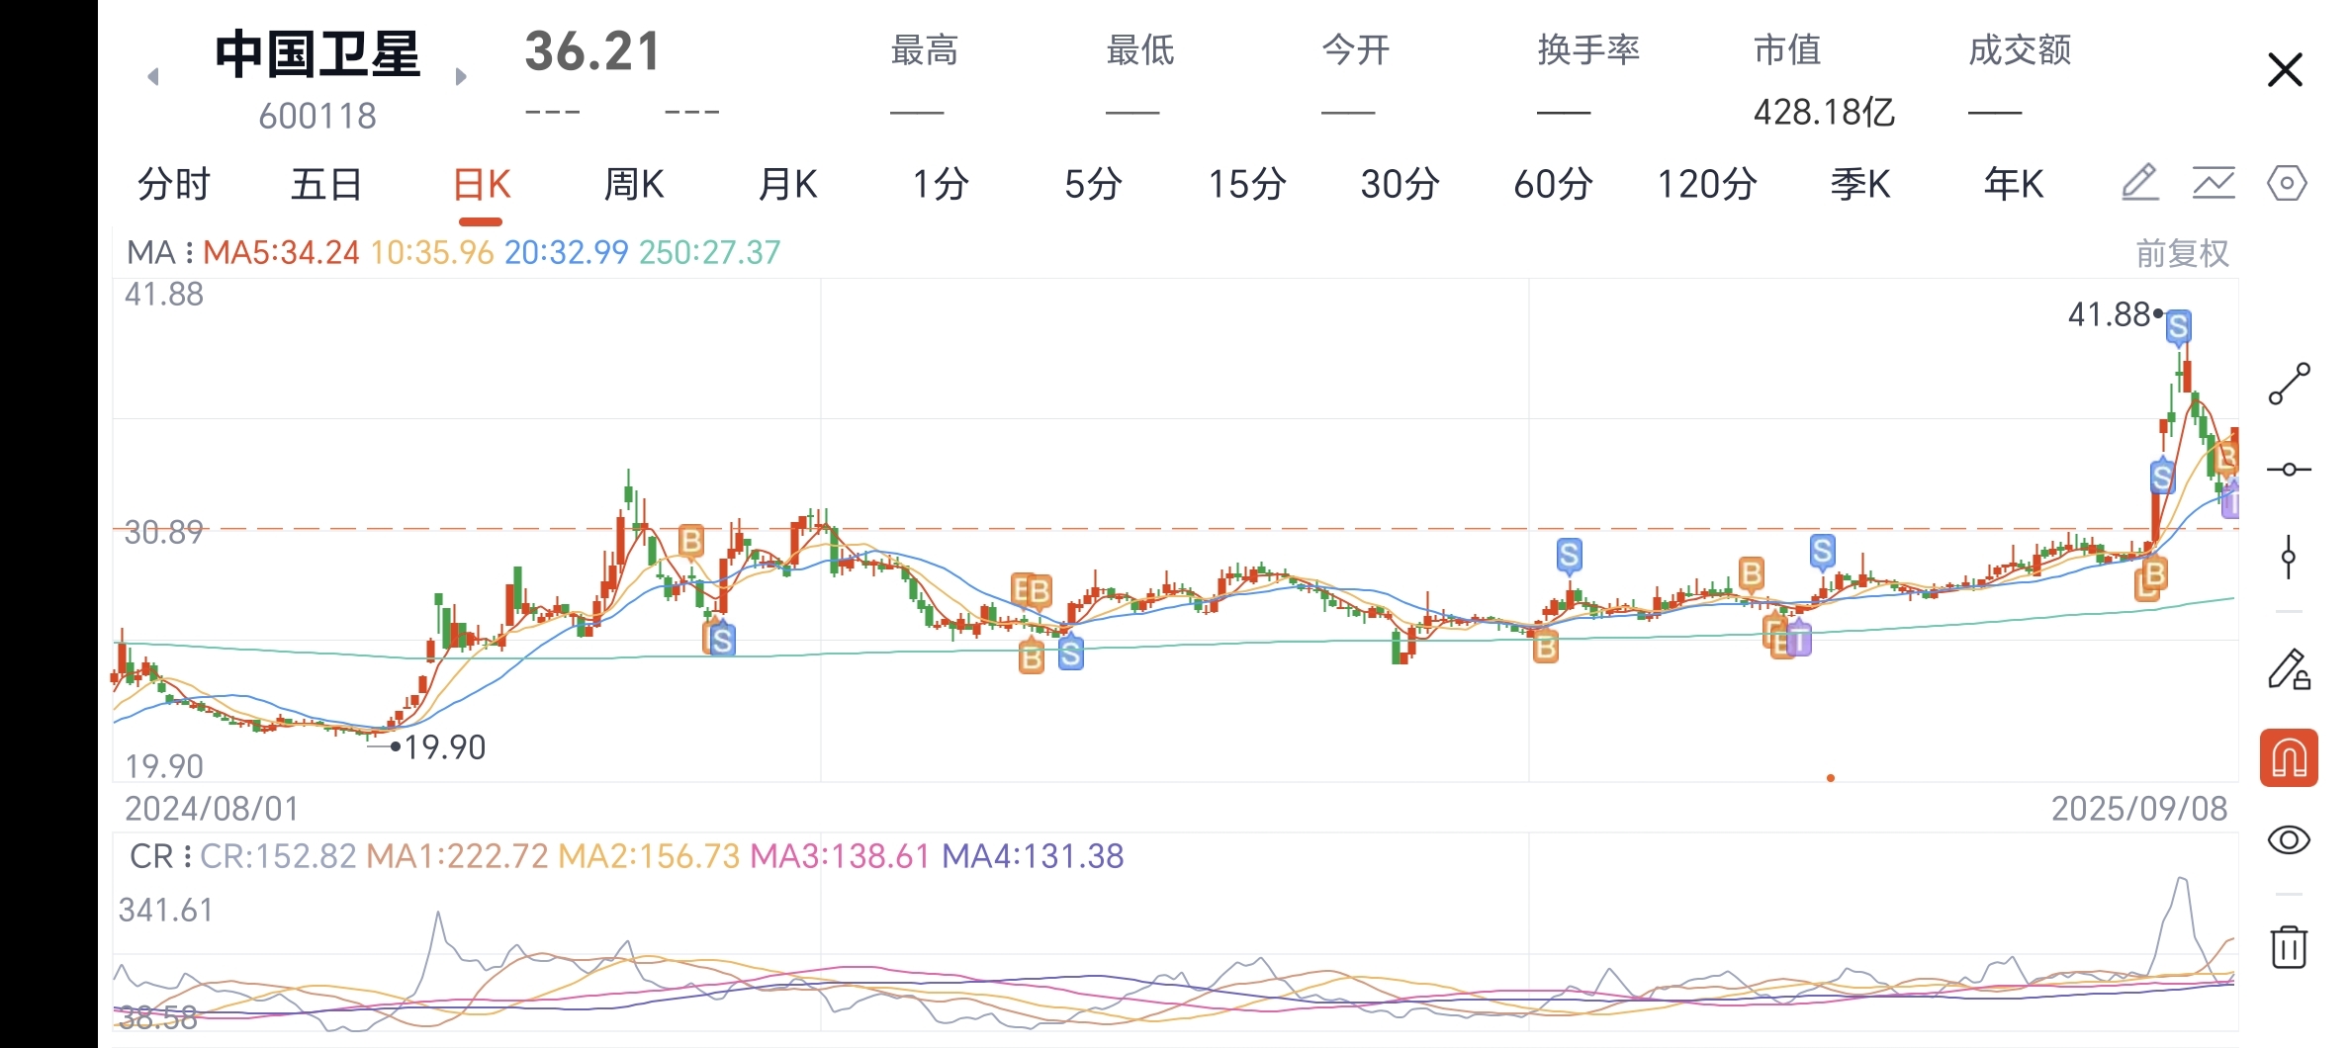Tap the 19.90 low price label
This screenshot has height=1048, width=2350.
pos(445,747)
